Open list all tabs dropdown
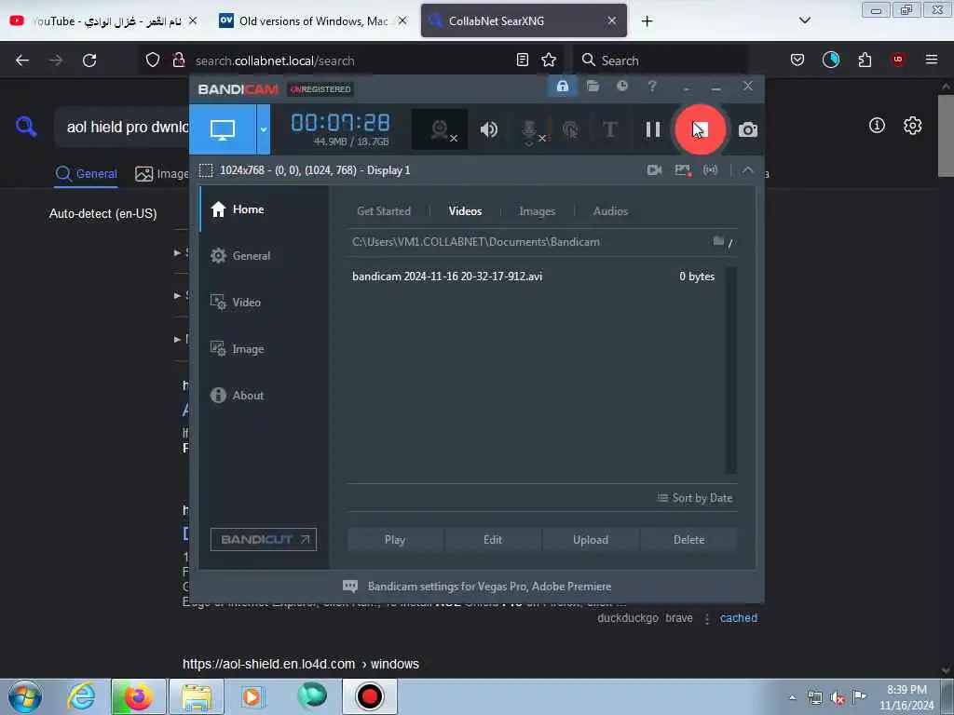Screen dimensions: 954x715 coord(804,20)
